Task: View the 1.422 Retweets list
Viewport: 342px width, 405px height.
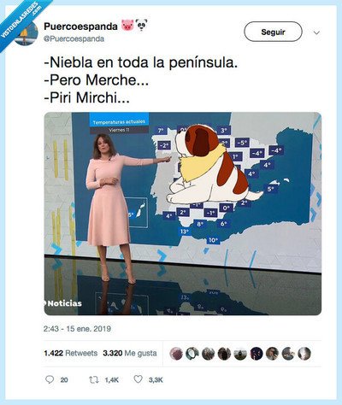Action: tap(70, 353)
